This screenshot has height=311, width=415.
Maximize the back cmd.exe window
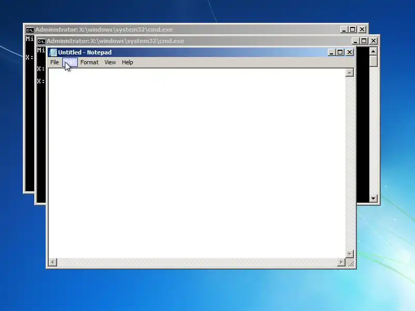(x=353, y=30)
